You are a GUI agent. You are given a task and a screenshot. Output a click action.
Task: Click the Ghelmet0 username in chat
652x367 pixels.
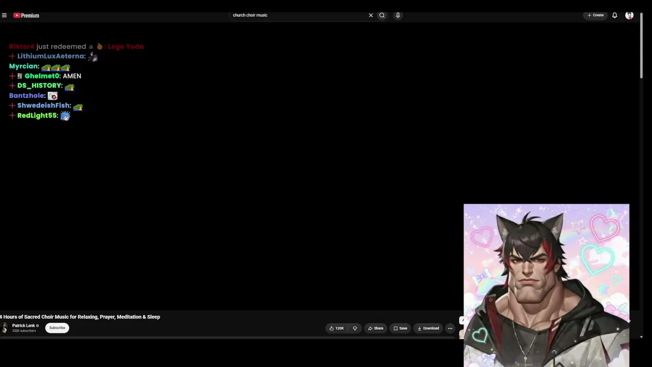pyautogui.click(x=42, y=76)
